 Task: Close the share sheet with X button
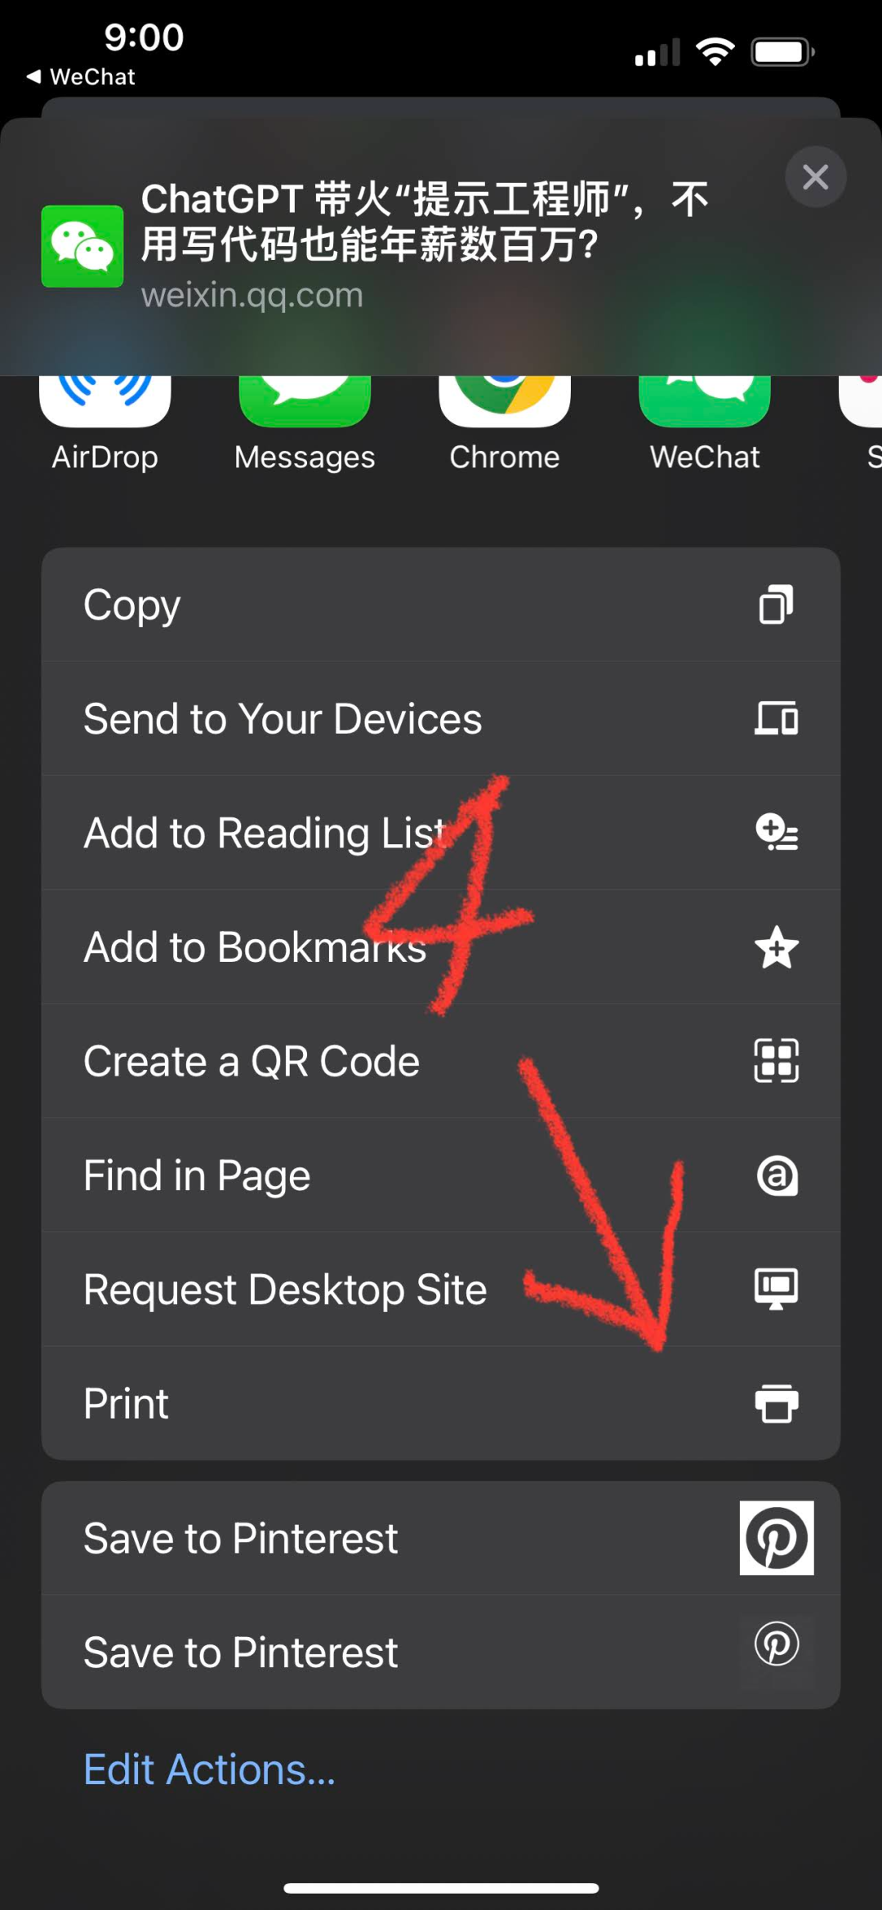click(x=815, y=177)
